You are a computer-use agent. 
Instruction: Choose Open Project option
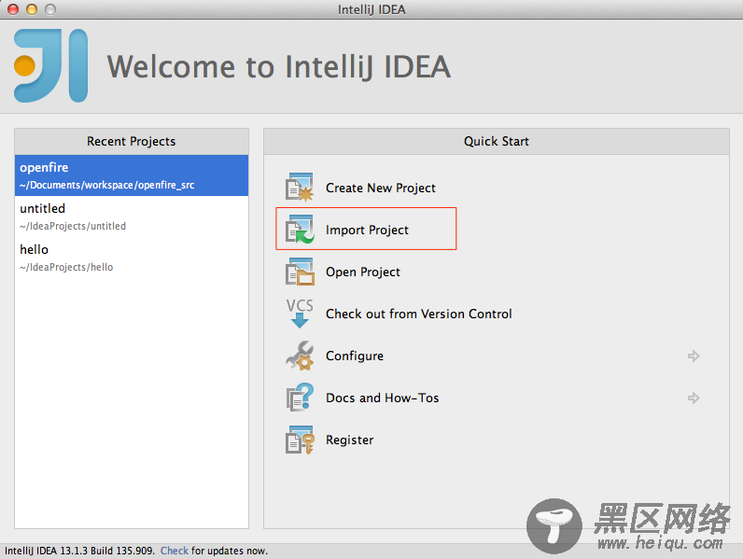pyautogui.click(x=363, y=272)
